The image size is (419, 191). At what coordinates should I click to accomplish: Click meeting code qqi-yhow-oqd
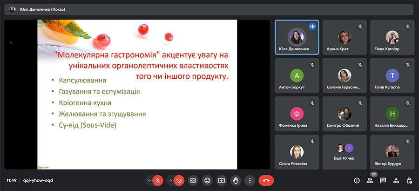[38, 181]
